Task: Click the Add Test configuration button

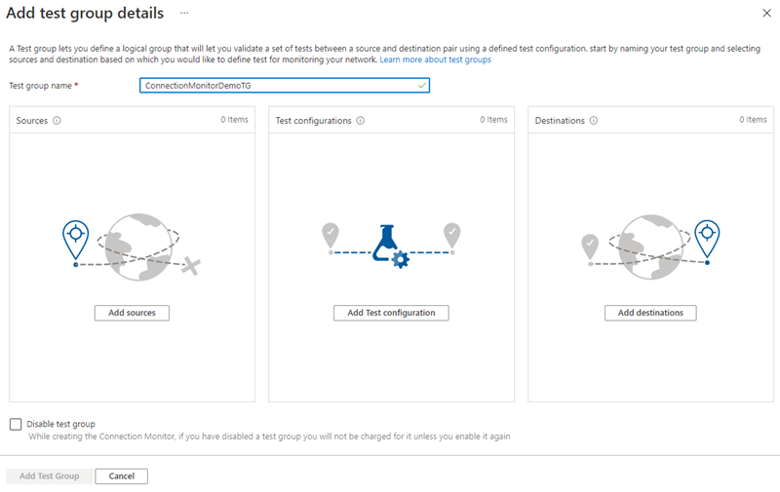Action: pyautogui.click(x=391, y=313)
